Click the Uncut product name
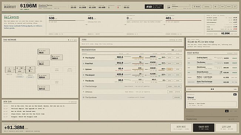Viewport: 241px width, 135px height. pos(191,97)
